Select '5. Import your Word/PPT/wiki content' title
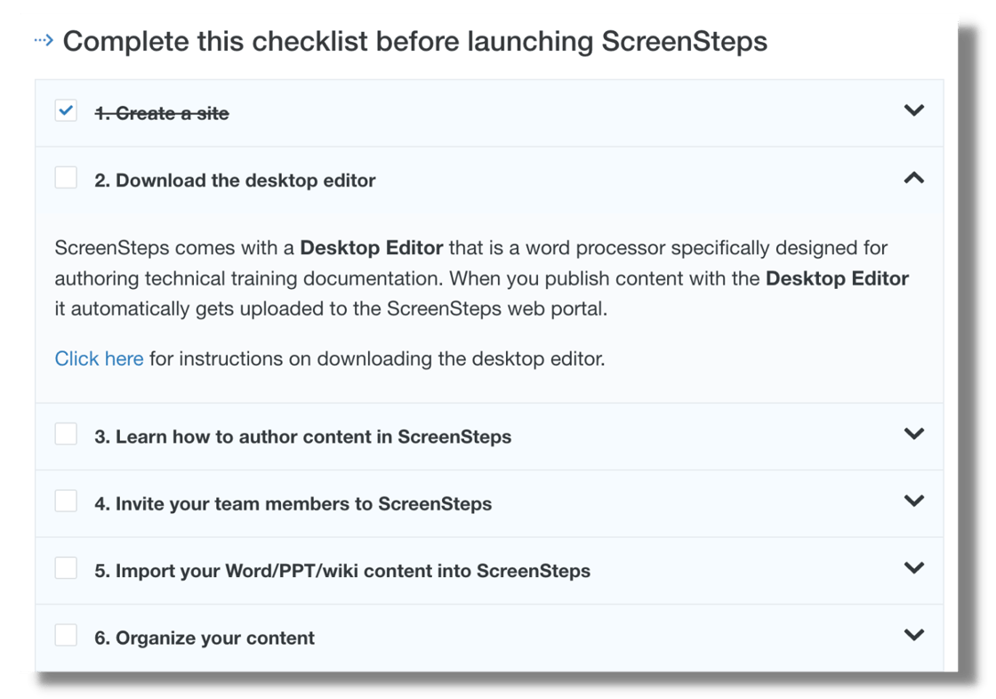This screenshot has height=699, width=996. tap(342, 571)
